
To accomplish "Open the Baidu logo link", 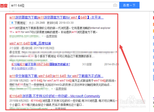I will click(4, 6).
